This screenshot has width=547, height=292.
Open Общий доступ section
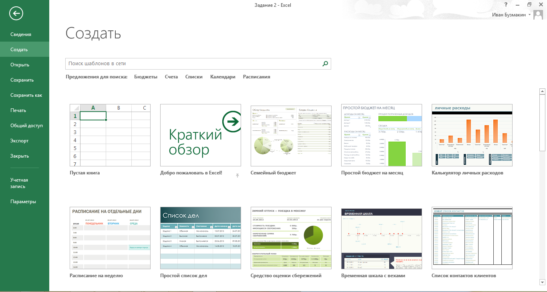pos(24,126)
